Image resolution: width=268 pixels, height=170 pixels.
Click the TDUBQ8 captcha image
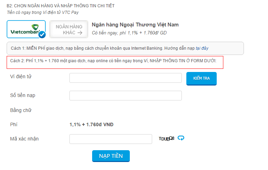pos(166,139)
